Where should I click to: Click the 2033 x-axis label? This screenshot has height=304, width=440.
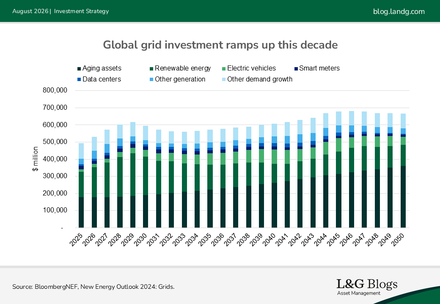point(179,240)
